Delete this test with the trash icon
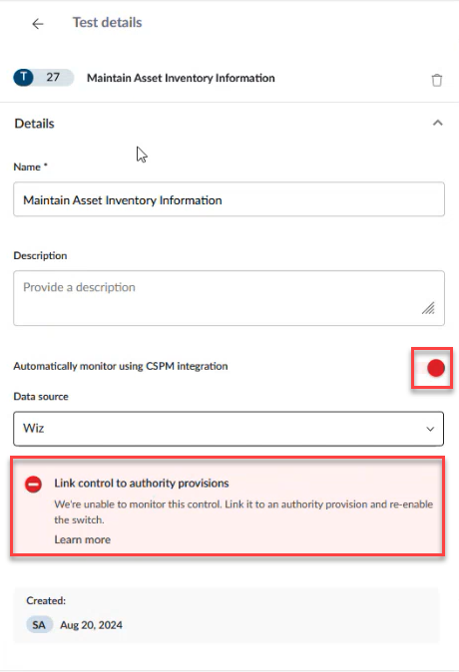The image size is (459, 672). click(x=437, y=80)
